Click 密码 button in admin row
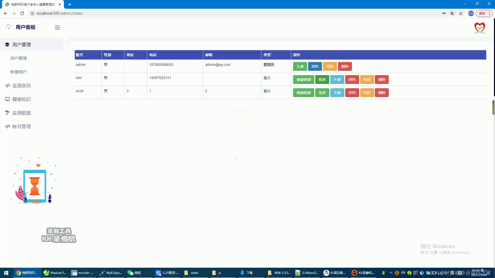 click(330, 66)
